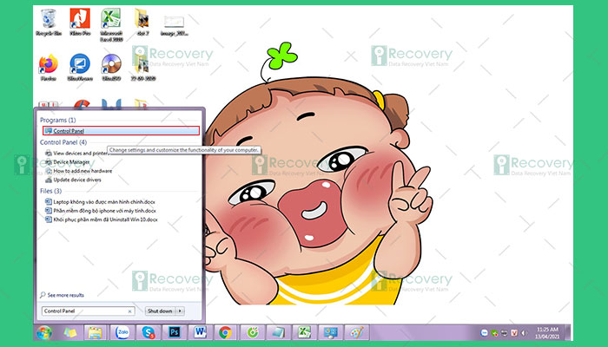The image size is (608, 347).
Task: Click the Zalo icon in the system tray
Action: click(x=485, y=333)
